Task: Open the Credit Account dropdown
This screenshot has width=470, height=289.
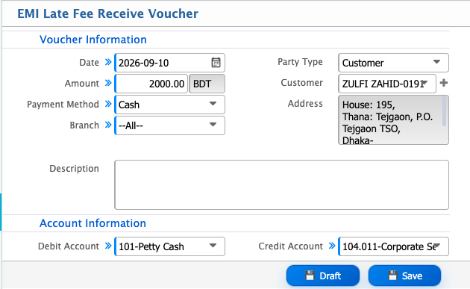Action: click(393, 246)
